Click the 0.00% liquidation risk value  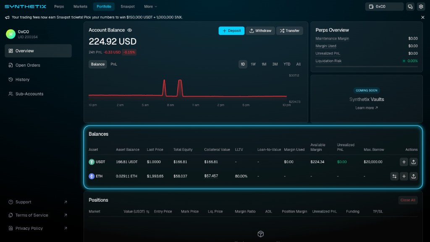(412, 61)
